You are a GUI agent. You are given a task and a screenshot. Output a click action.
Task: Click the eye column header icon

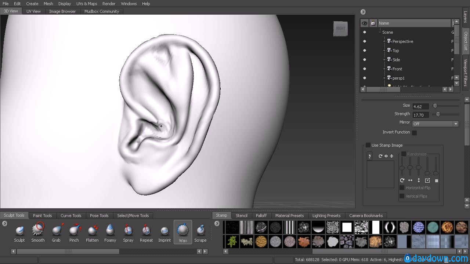tap(364, 23)
